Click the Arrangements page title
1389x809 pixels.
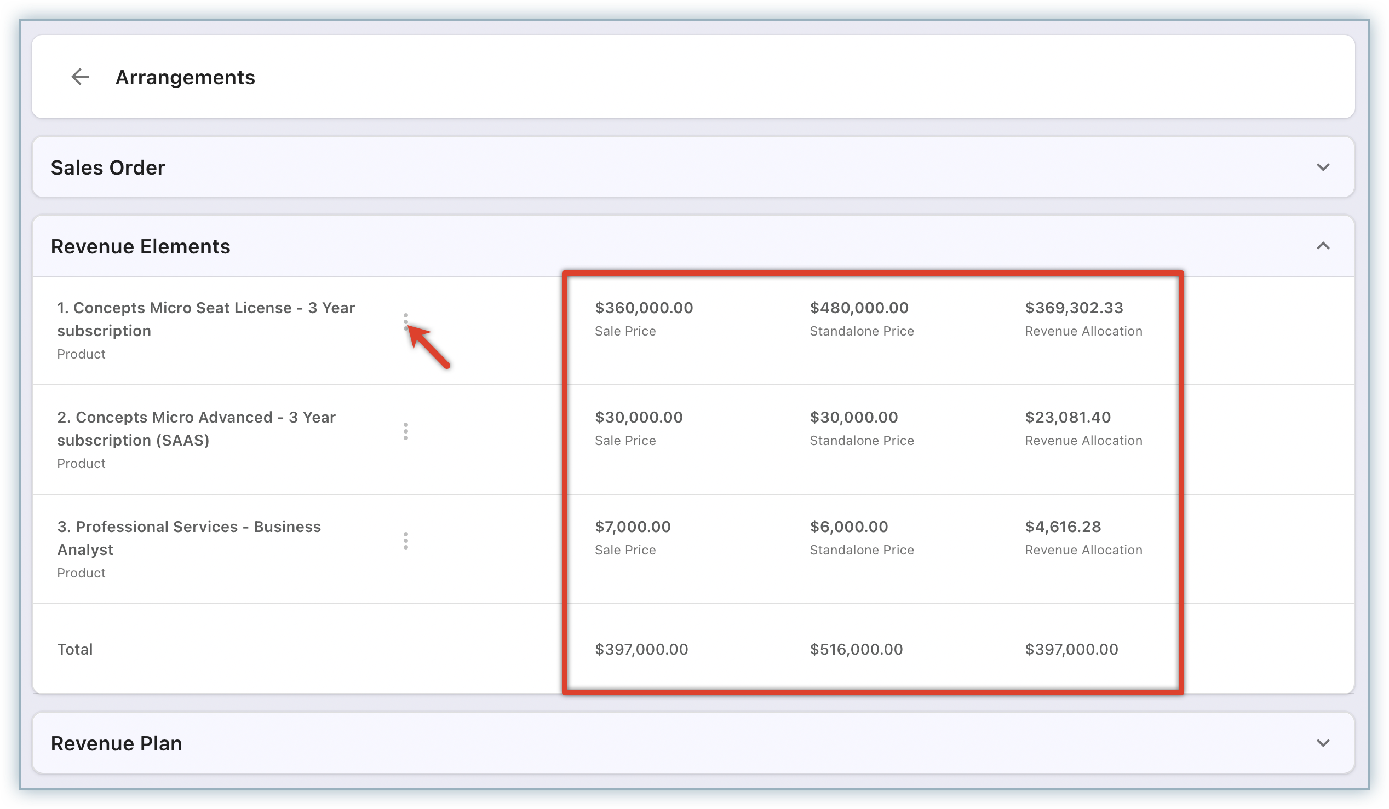(x=185, y=77)
